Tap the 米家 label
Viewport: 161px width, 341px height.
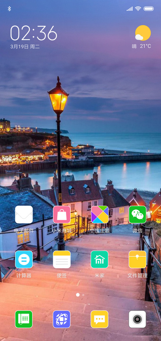click(100, 276)
